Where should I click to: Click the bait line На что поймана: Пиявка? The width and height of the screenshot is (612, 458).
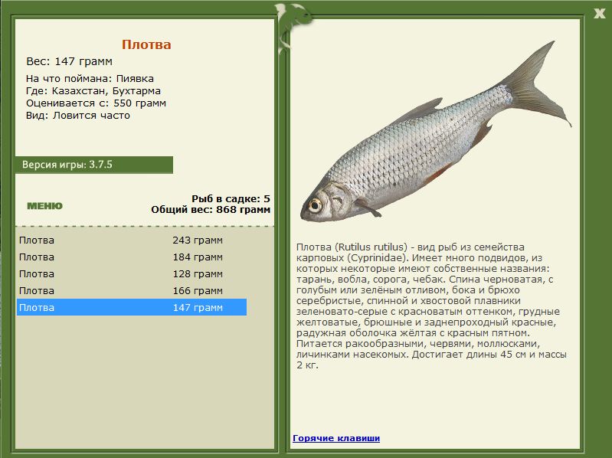coord(90,79)
